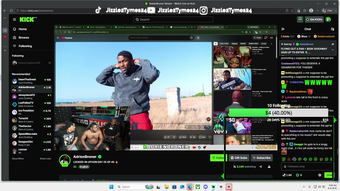Go to Home in Kick sidebar
The width and height of the screenshot is (340, 191).
tap(20, 29)
